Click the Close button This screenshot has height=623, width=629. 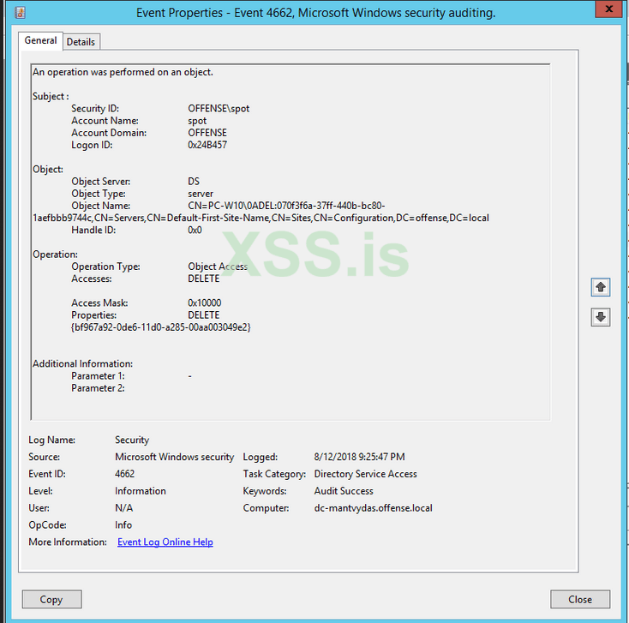click(580, 599)
